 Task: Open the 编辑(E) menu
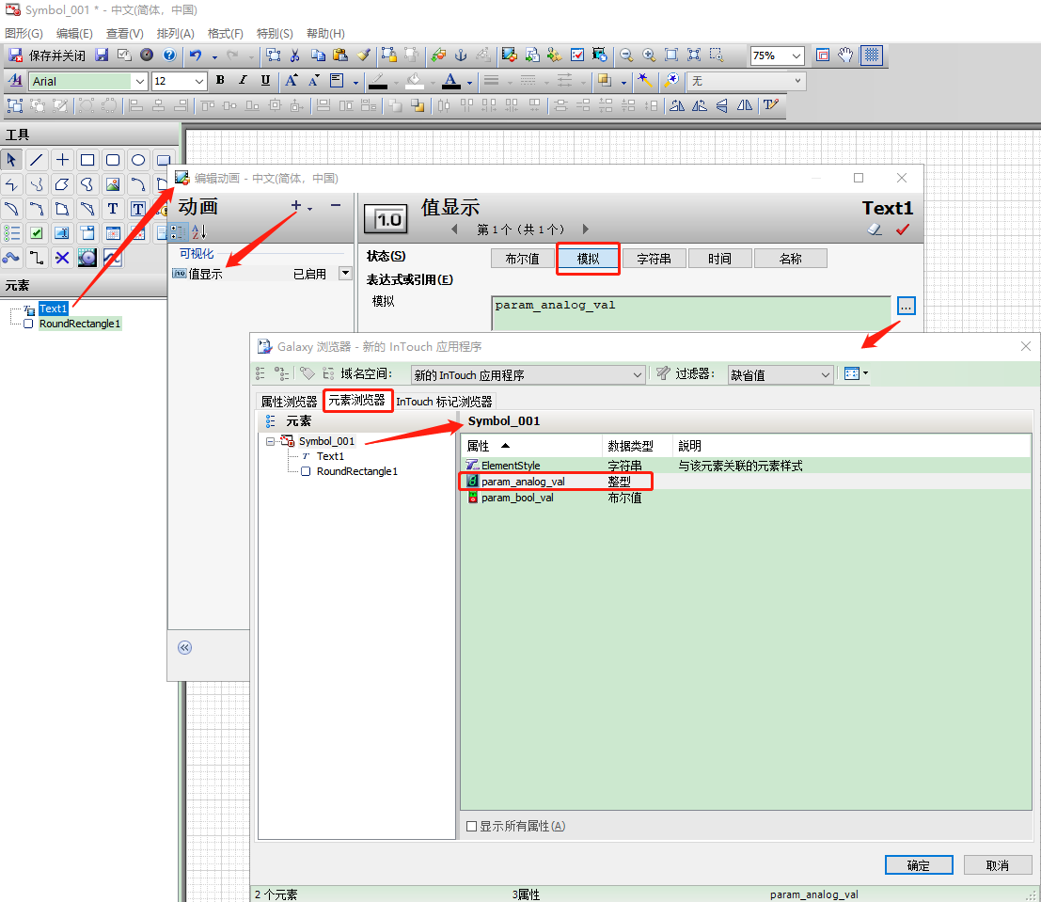(x=74, y=33)
